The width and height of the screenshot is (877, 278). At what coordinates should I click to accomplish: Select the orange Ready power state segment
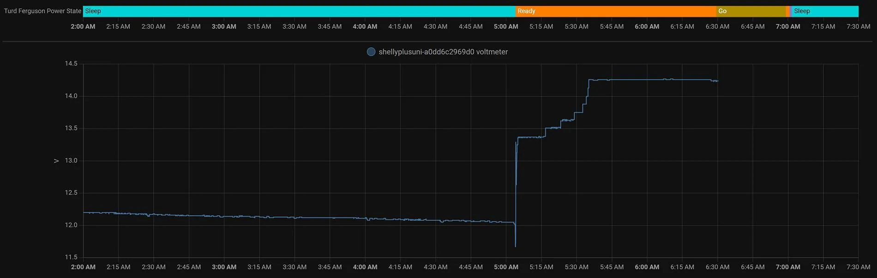point(616,11)
